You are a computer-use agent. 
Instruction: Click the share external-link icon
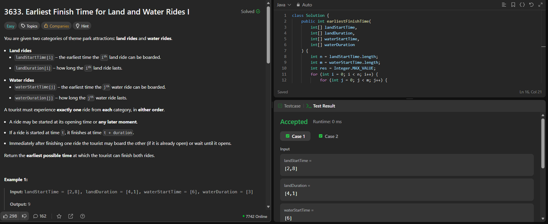click(x=70, y=216)
